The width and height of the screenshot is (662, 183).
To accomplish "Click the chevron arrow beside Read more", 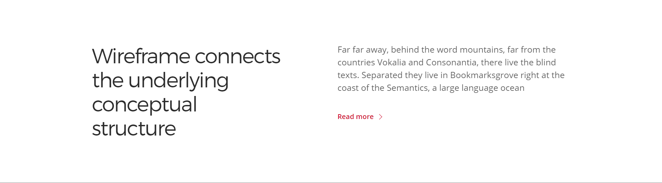I will coord(381,117).
